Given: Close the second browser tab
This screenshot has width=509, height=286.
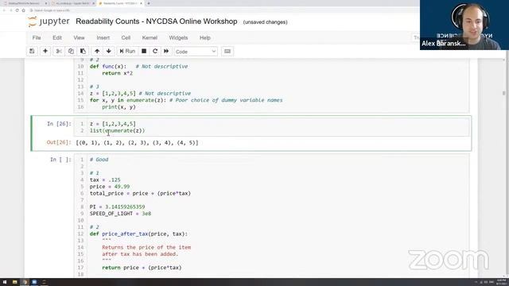Looking at the screenshot, I should coord(94,3).
